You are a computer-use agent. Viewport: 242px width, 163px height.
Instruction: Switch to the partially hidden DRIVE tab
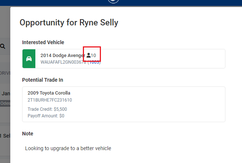tap(5, 73)
